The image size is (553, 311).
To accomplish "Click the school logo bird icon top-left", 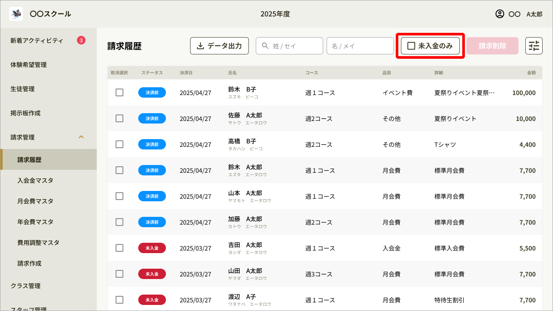I will pos(16,13).
